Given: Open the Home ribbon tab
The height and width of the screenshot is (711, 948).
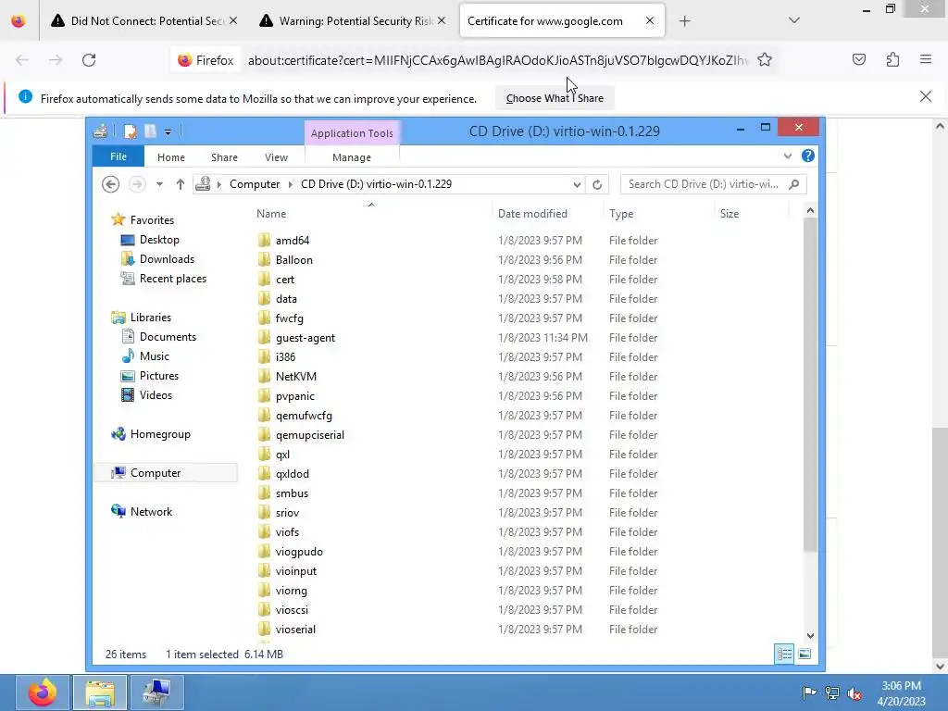Looking at the screenshot, I should [x=171, y=157].
